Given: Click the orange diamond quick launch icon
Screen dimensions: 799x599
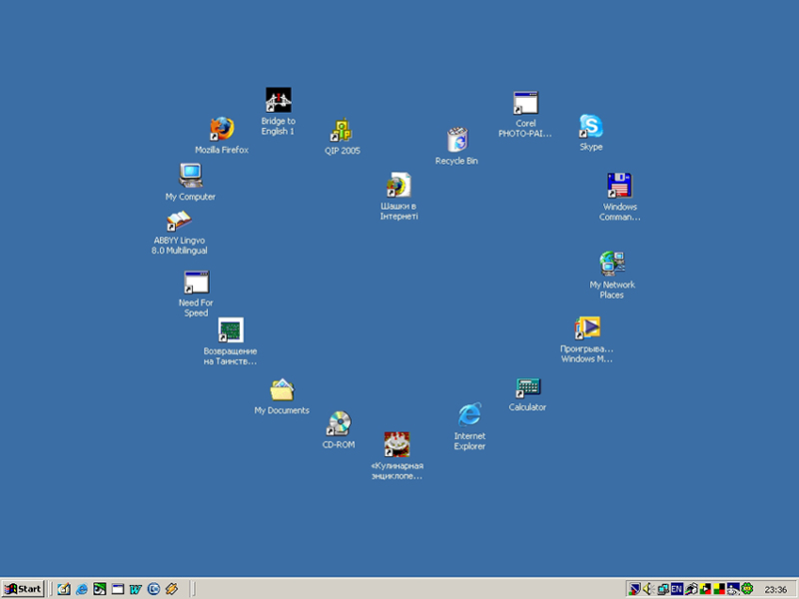Looking at the screenshot, I should coord(172,589).
